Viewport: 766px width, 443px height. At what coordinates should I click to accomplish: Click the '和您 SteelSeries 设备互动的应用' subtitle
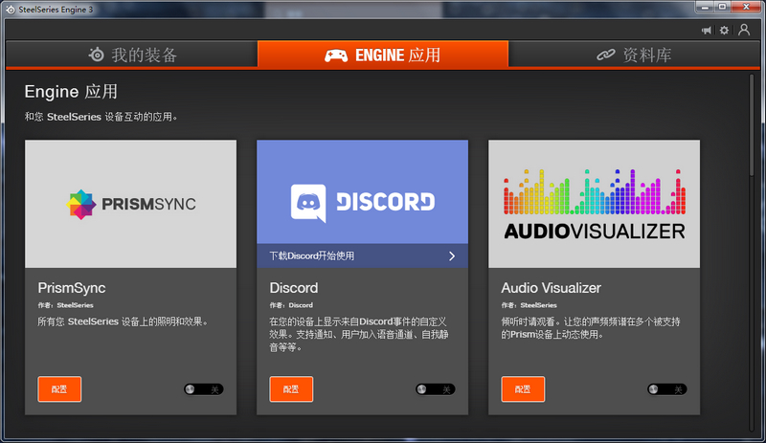point(101,117)
